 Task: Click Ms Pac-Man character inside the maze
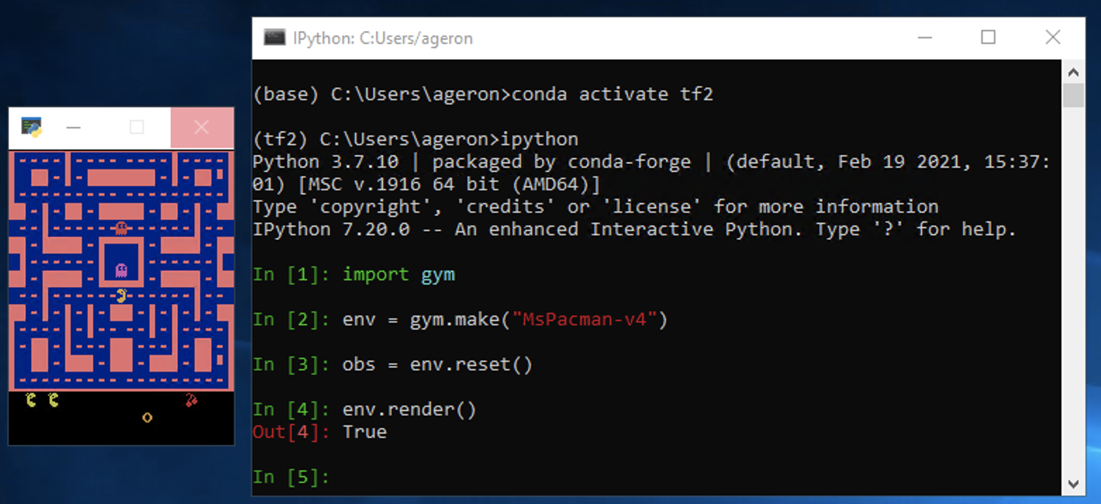click(121, 296)
